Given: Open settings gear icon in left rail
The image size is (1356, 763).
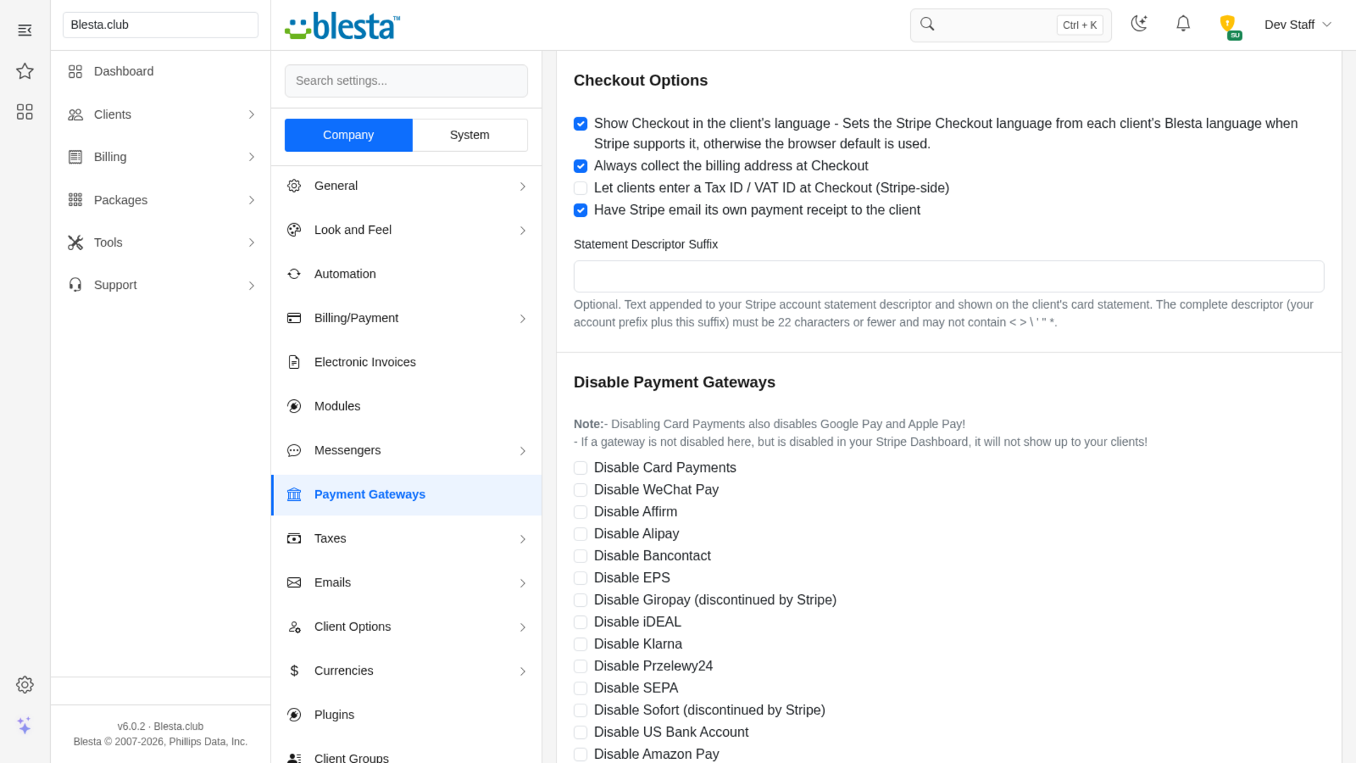Looking at the screenshot, I should (25, 685).
